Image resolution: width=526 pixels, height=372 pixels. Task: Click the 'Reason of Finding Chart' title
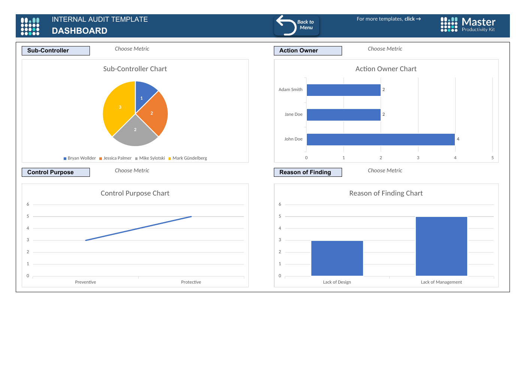386,193
